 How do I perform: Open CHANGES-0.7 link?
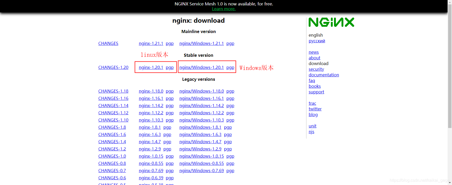click(112, 171)
